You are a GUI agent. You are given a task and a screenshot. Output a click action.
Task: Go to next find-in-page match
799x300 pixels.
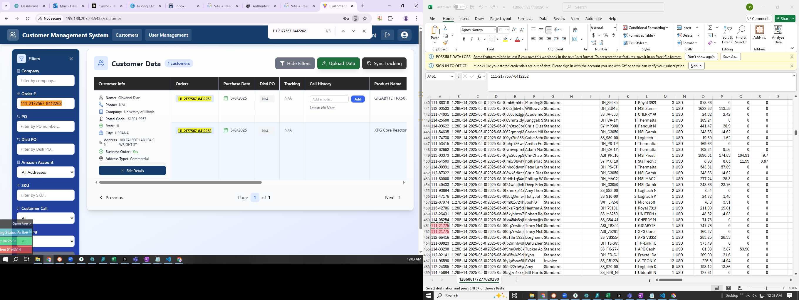click(354, 31)
